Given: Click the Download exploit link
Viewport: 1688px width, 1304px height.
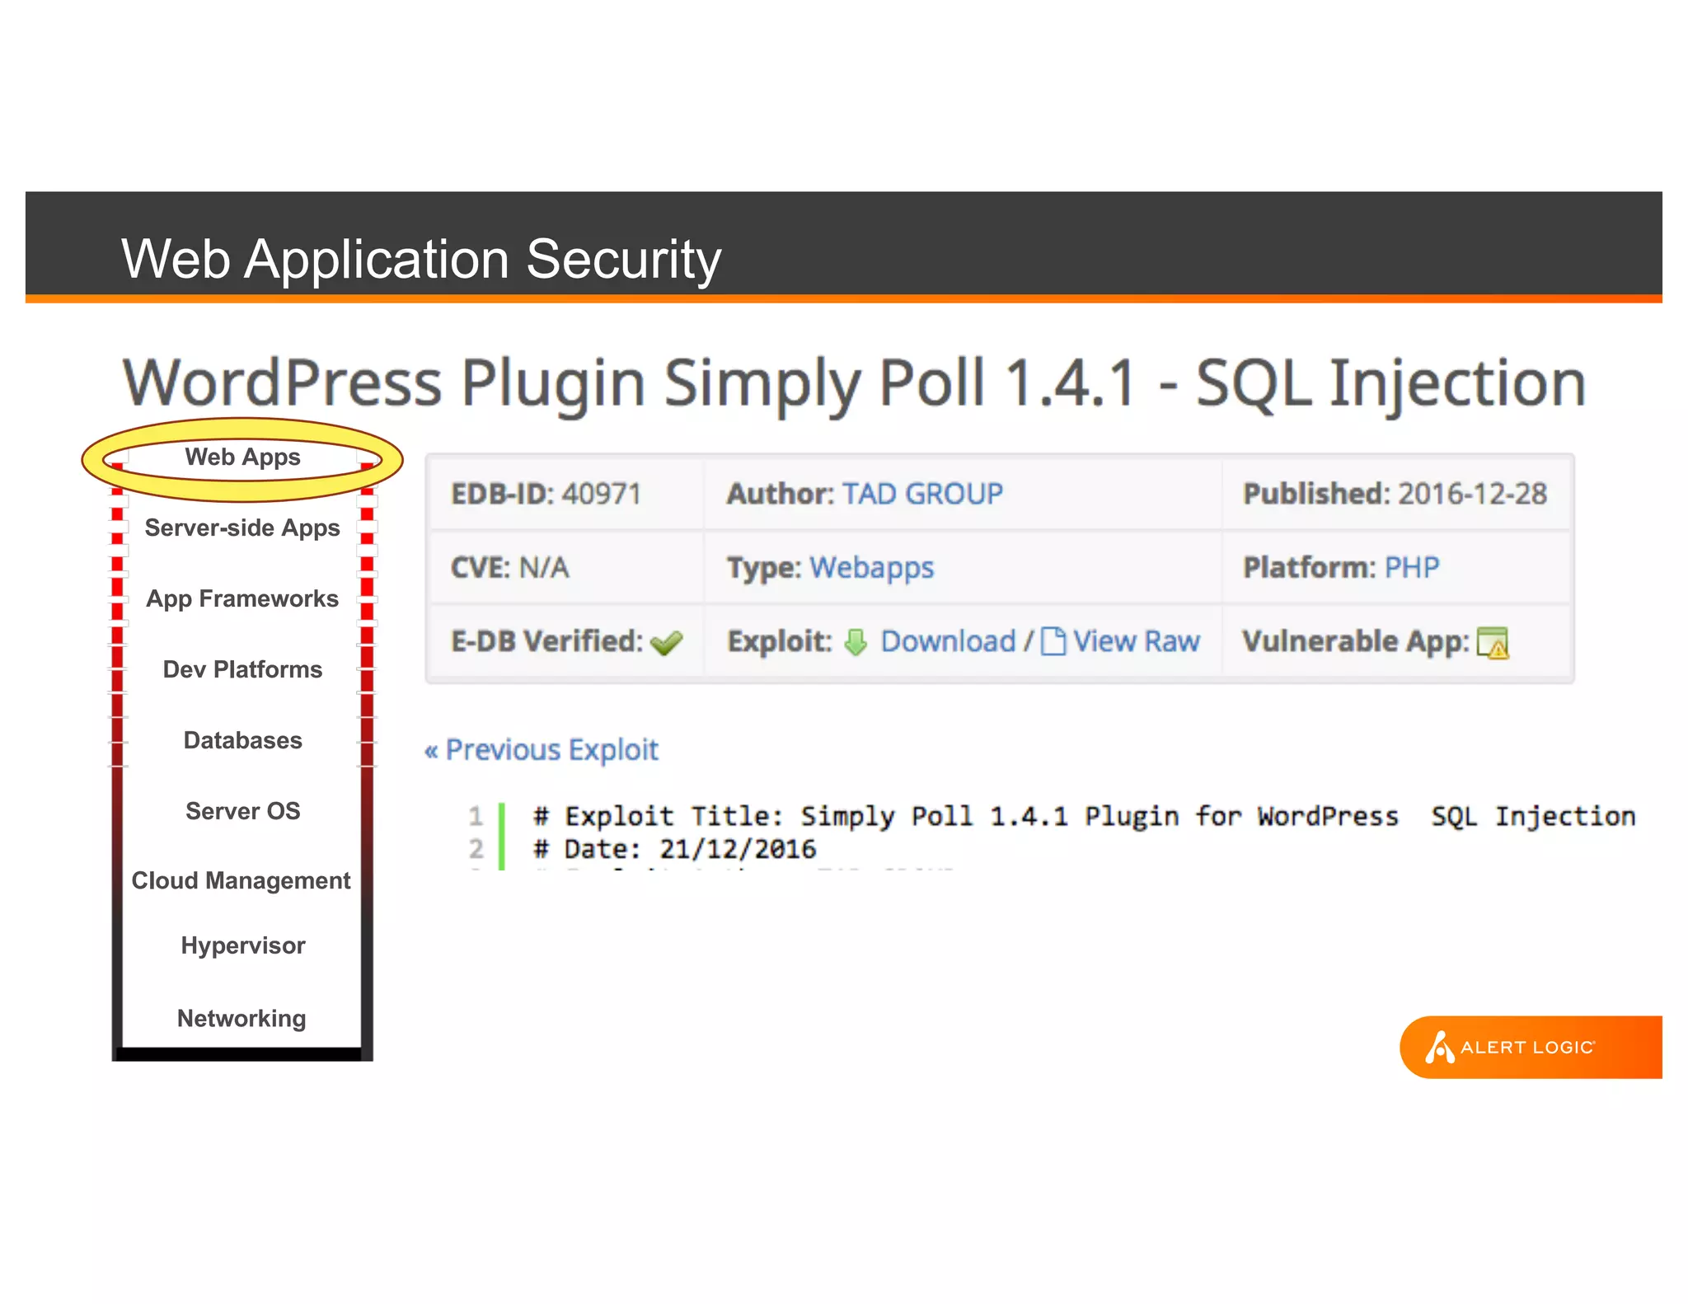Looking at the screenshot, I should (x=948, y=641).
